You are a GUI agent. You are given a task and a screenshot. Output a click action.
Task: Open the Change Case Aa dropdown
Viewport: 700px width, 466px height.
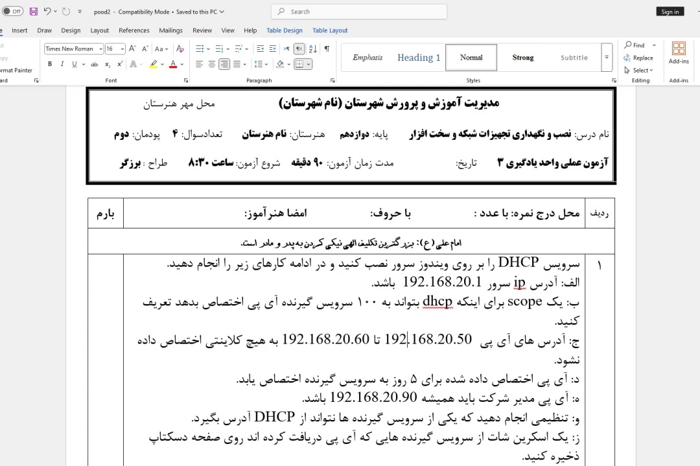point(161,49)
